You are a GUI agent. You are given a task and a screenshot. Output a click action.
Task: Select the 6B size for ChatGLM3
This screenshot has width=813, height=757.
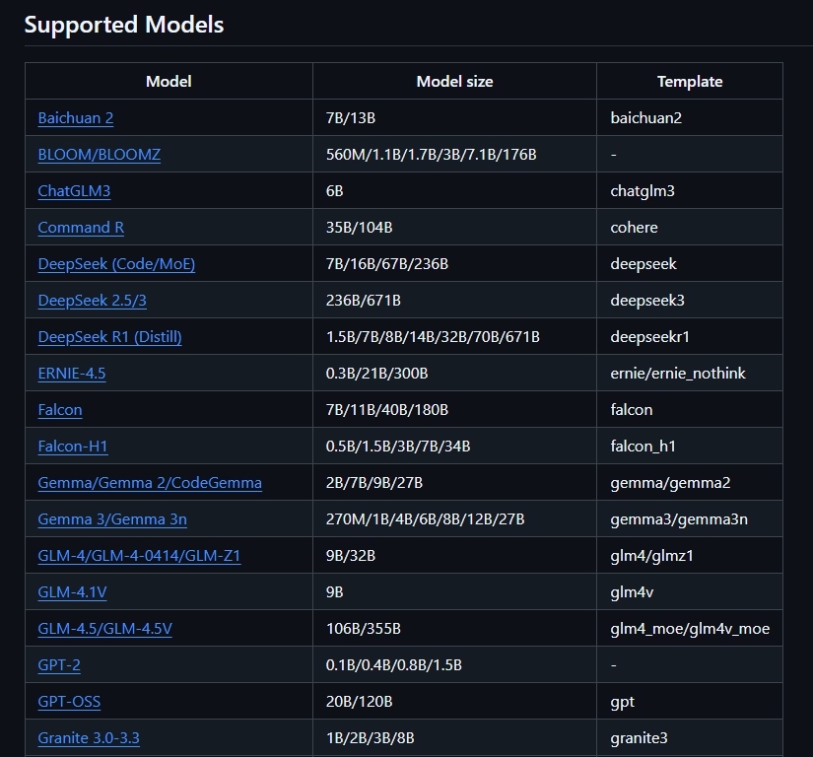[454, 190]
